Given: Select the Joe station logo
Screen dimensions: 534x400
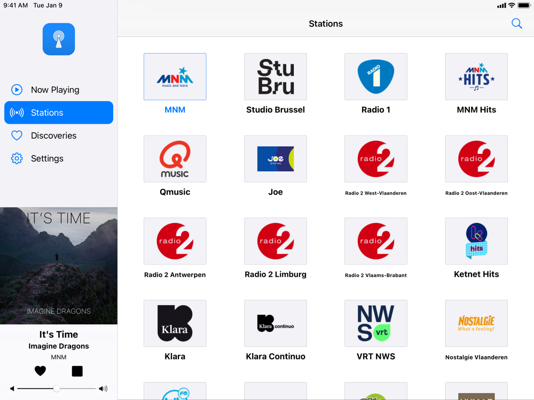Looking at the screenshot, I should (x=276, y=159).
